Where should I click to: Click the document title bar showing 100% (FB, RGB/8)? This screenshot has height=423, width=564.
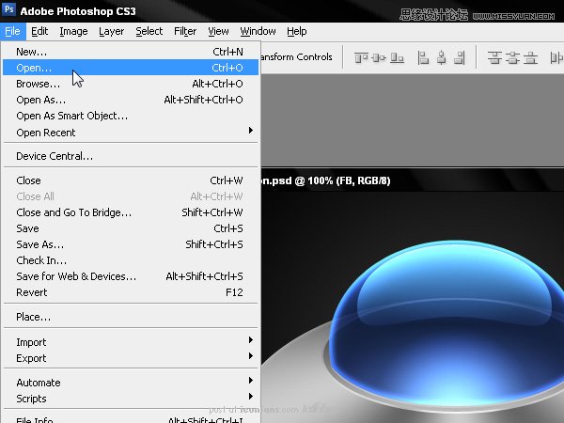pos(413,180)
